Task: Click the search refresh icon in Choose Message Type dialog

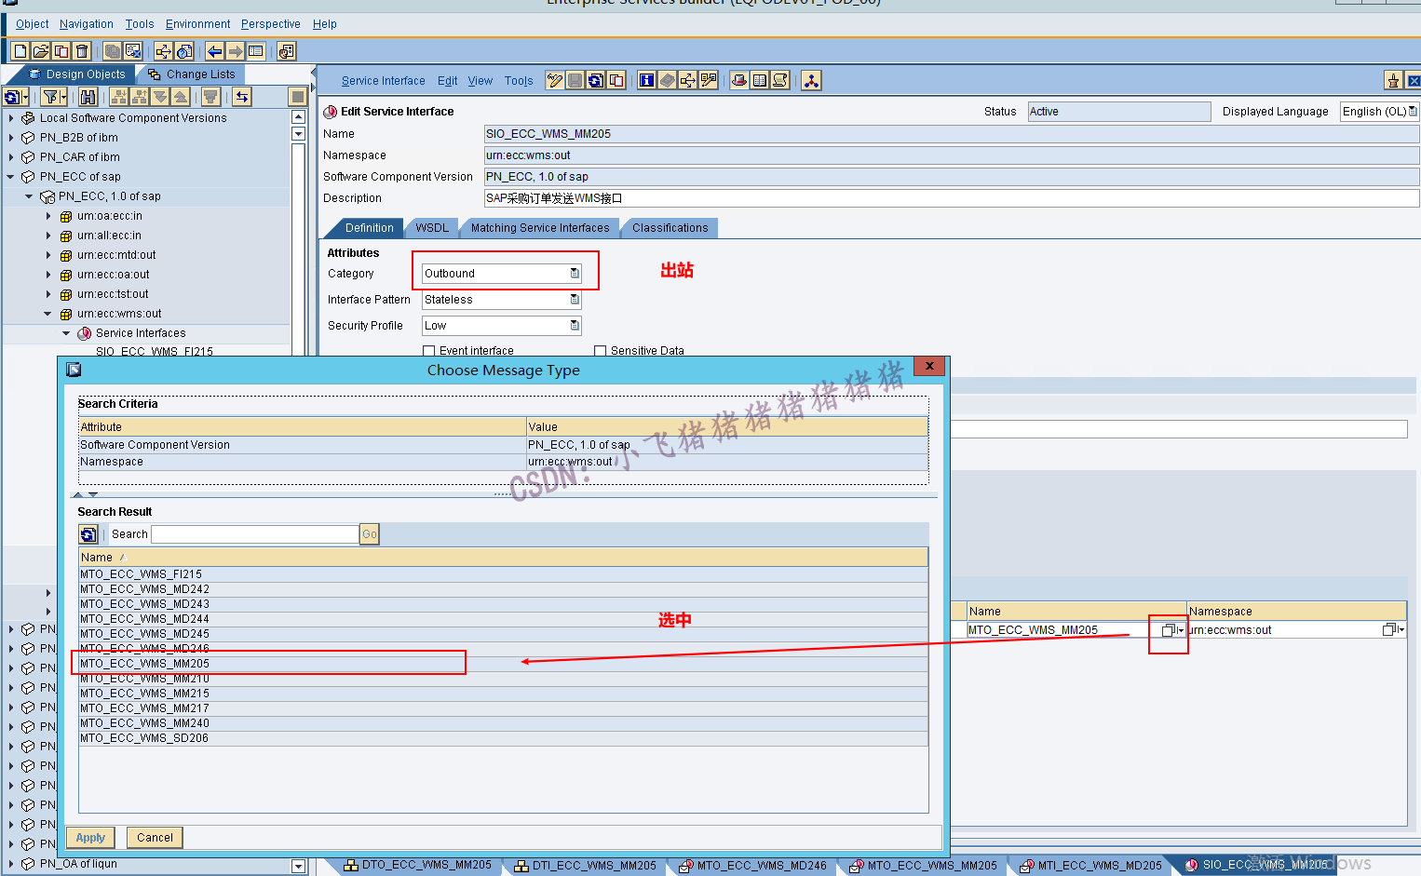Action: 88,533
